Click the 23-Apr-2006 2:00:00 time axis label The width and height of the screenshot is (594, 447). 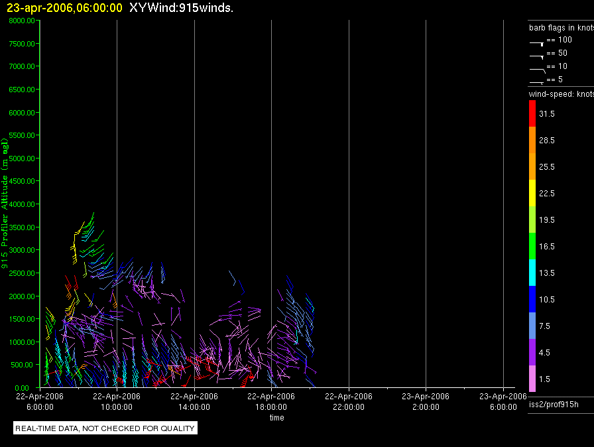point(426,401)
